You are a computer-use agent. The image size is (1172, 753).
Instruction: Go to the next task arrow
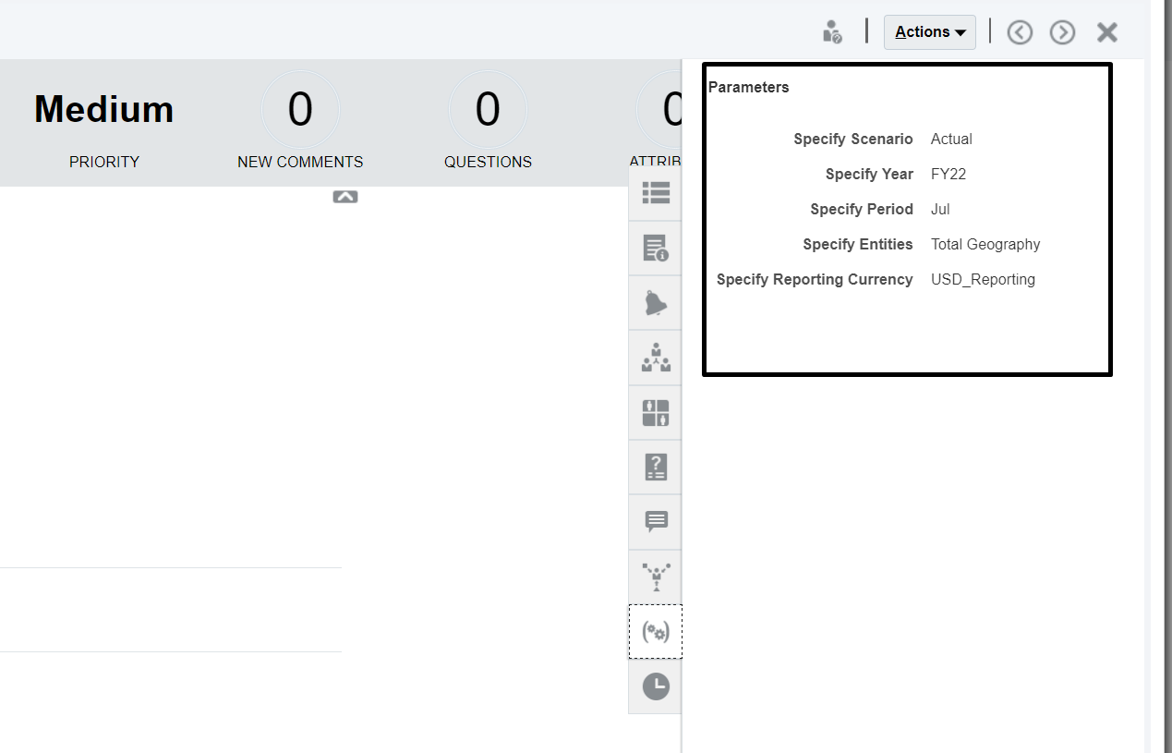(1062, 31)
